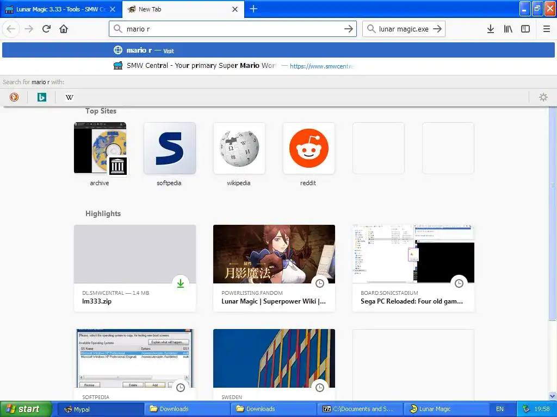Open the lm333.zip download highlight card
The height and width of the screenshot is (417, 557).
135,268
